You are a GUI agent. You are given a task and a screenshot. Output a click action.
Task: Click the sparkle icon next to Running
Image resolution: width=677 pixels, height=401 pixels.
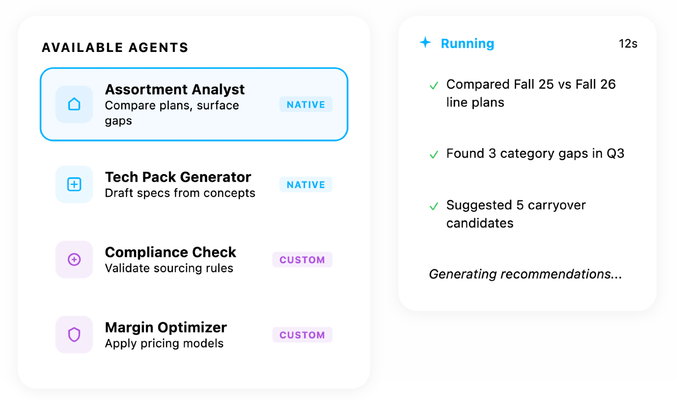tap(425, 43)
